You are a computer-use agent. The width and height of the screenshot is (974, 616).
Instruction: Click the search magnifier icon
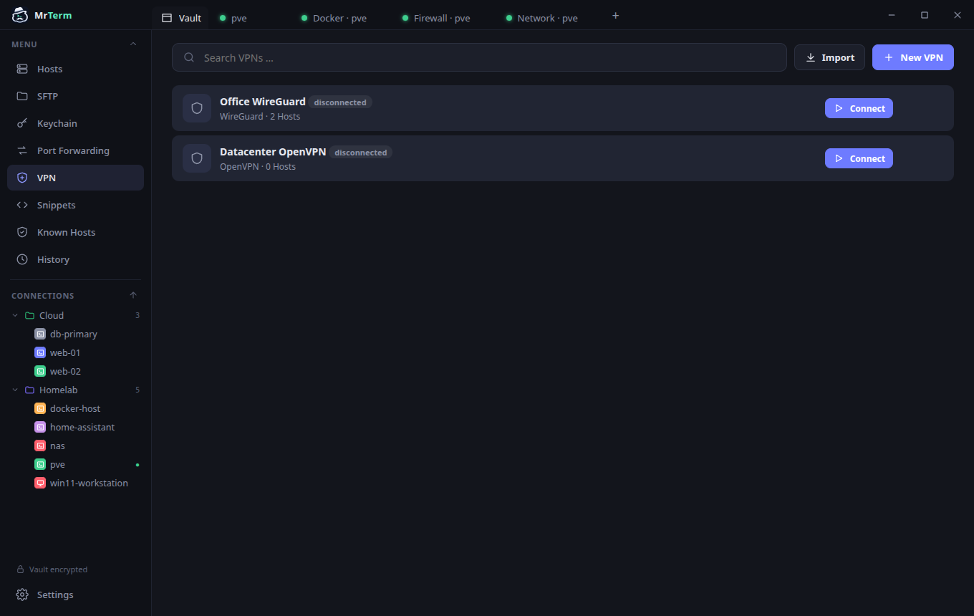click(189, 57)
